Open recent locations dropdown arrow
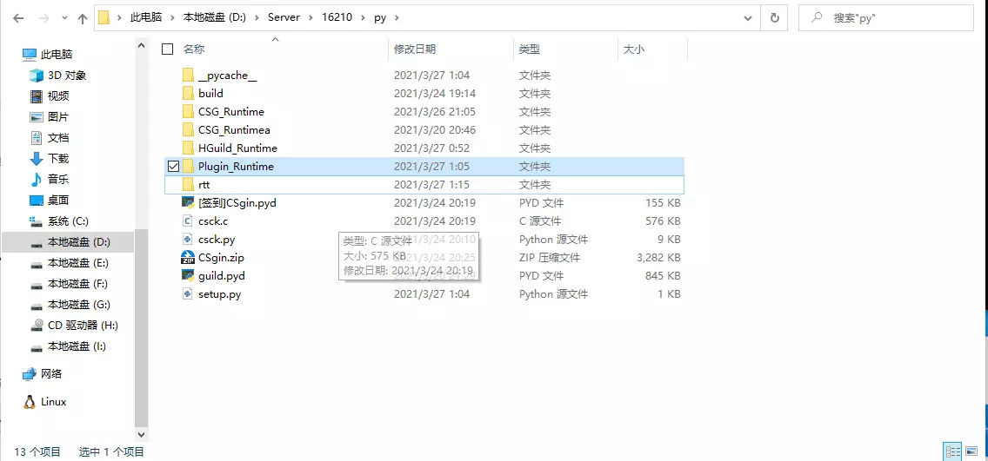 [x=65, y=19]
